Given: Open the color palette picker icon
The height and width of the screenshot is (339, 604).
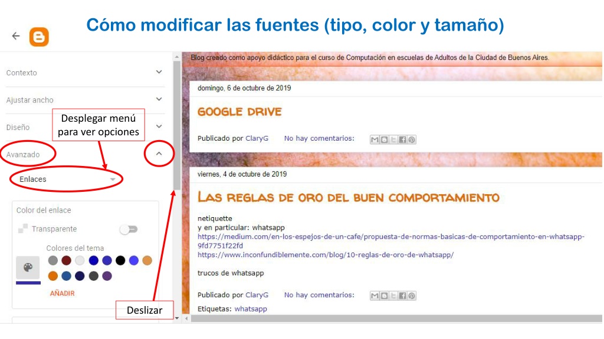Looking at the screenshot, I should pos(28,268).
